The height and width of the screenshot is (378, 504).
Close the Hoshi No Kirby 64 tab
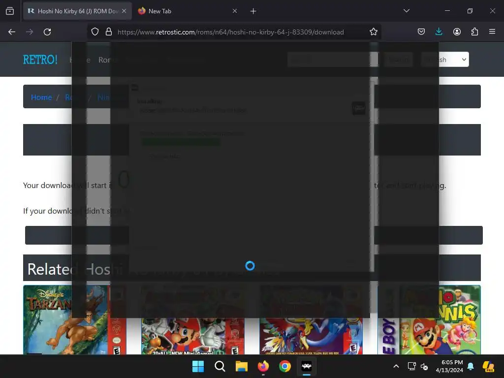[124, 11]
